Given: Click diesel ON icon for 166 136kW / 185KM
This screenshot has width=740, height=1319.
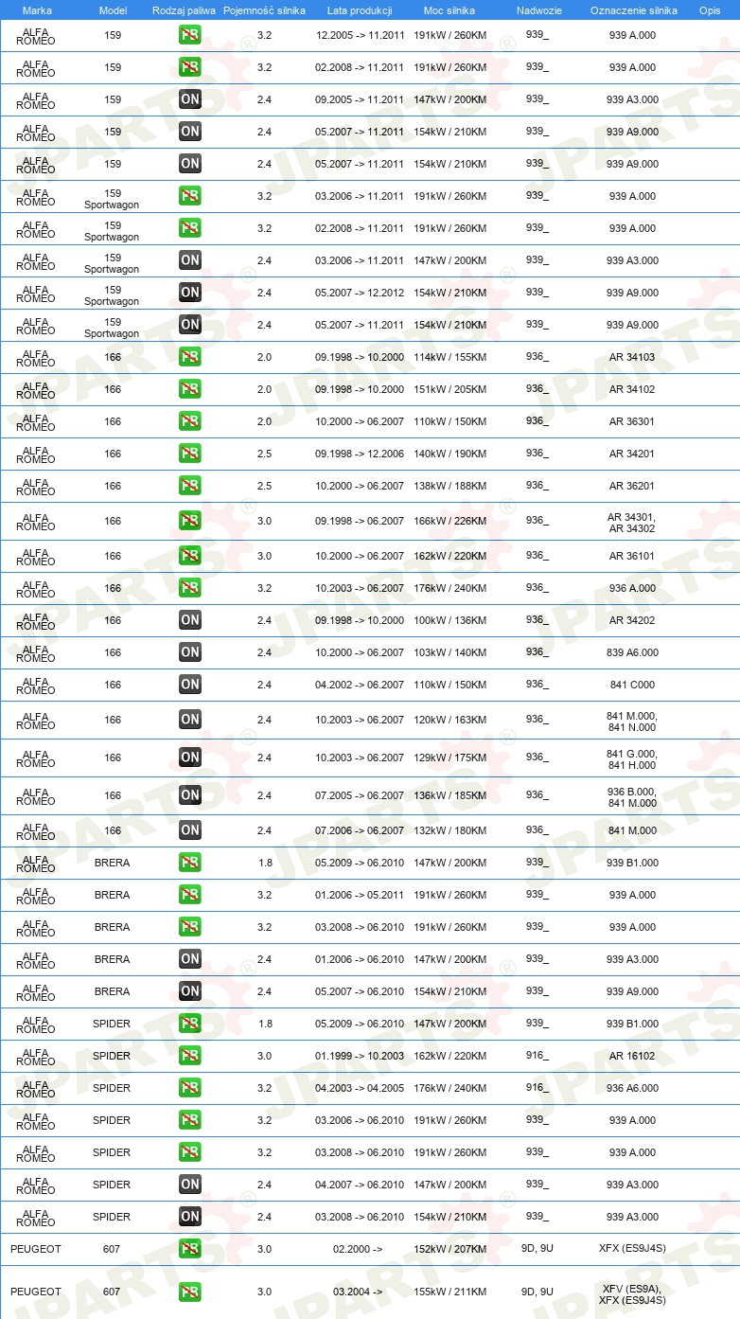Looking at the screenshot, I should (190, 795).
